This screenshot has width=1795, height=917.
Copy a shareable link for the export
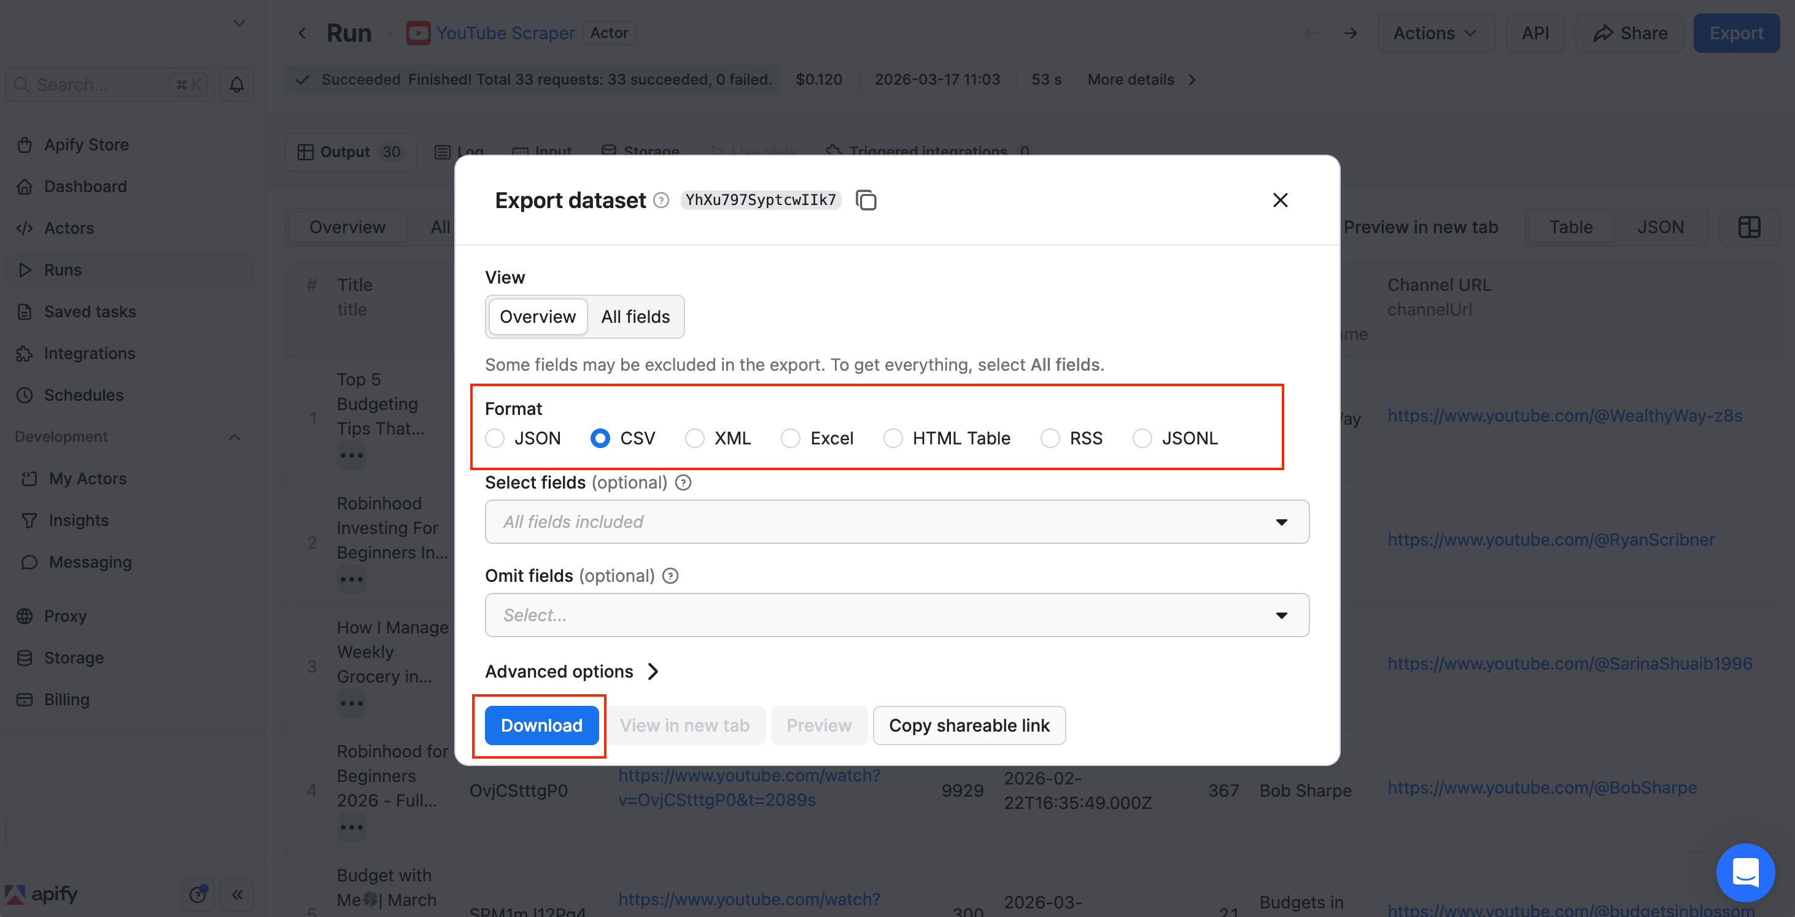point(969,725)
